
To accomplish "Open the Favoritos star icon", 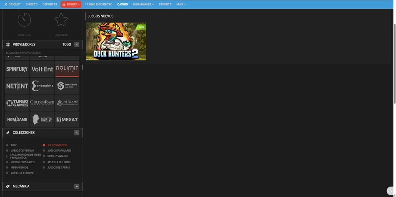I will [x=61, y=20].
